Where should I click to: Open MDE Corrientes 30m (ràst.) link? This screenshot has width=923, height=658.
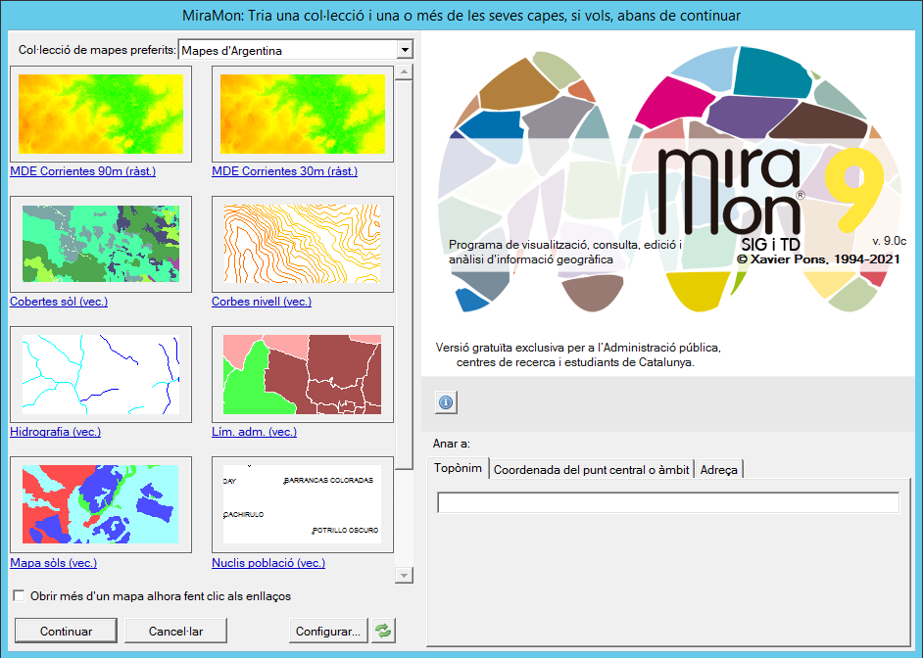pyautogui.click(x=285, y=171)
